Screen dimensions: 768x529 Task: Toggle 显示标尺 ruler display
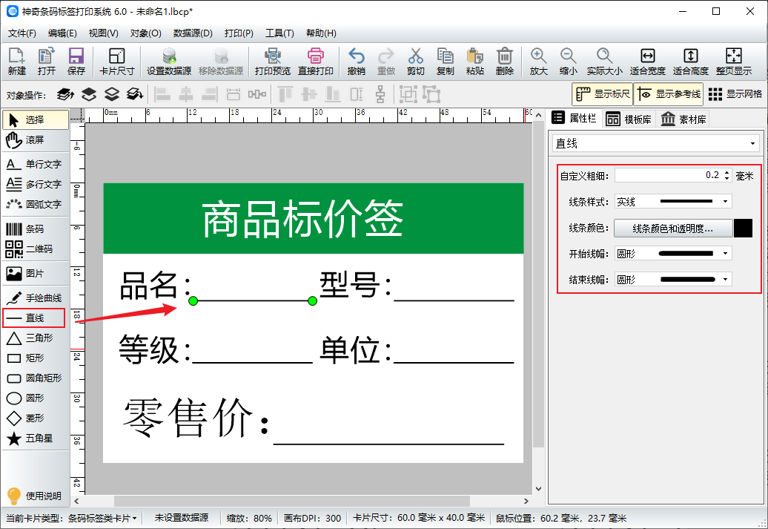click(x=602, y=94)
